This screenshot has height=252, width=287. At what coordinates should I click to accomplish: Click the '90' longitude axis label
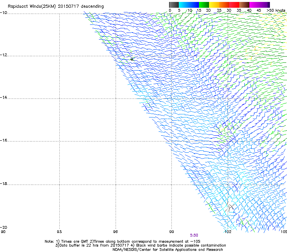(3, 232)
